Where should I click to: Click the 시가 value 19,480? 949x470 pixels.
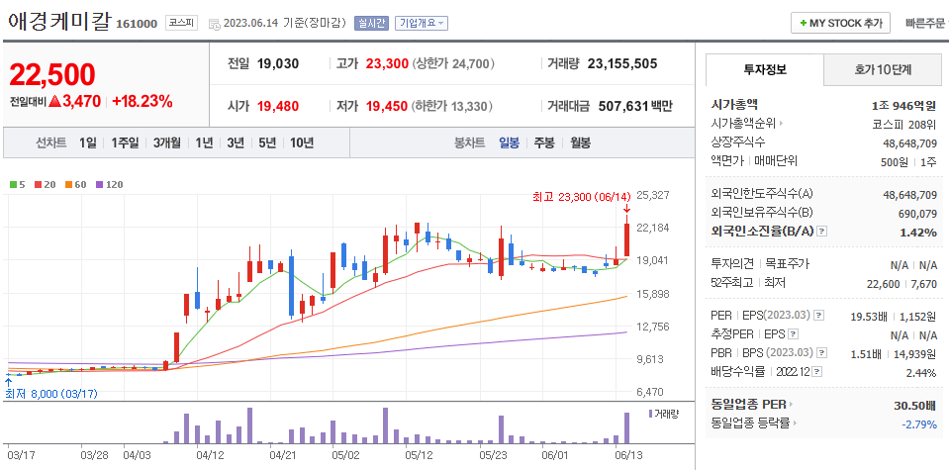coord(278,107)
